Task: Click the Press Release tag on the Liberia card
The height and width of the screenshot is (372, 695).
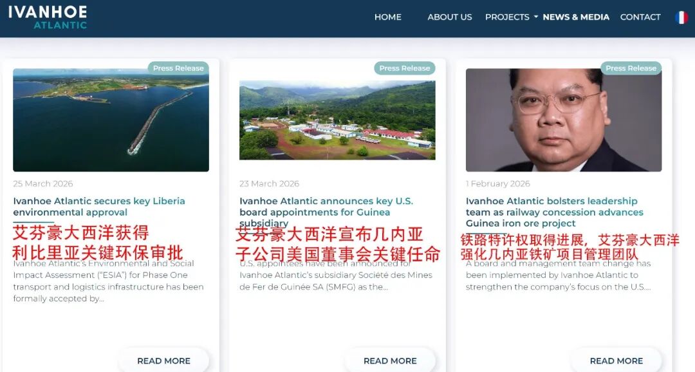Action: (178, 68)
